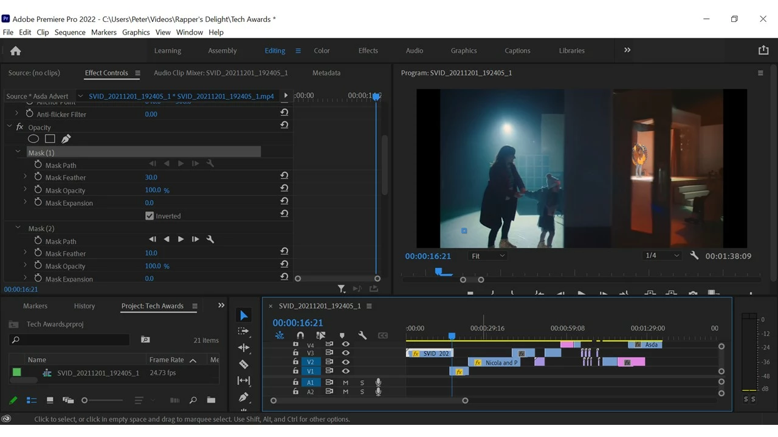Reset the Mask (1) Feather parameter
The height and width of the screenshot is (437, 778).
[x=284, y=176]
